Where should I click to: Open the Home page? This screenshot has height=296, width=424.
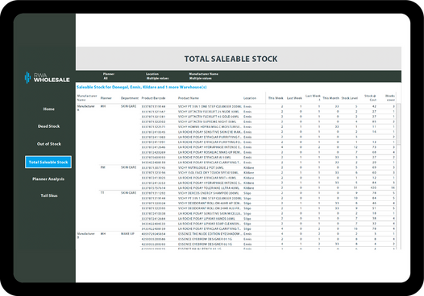click(48, 109)
